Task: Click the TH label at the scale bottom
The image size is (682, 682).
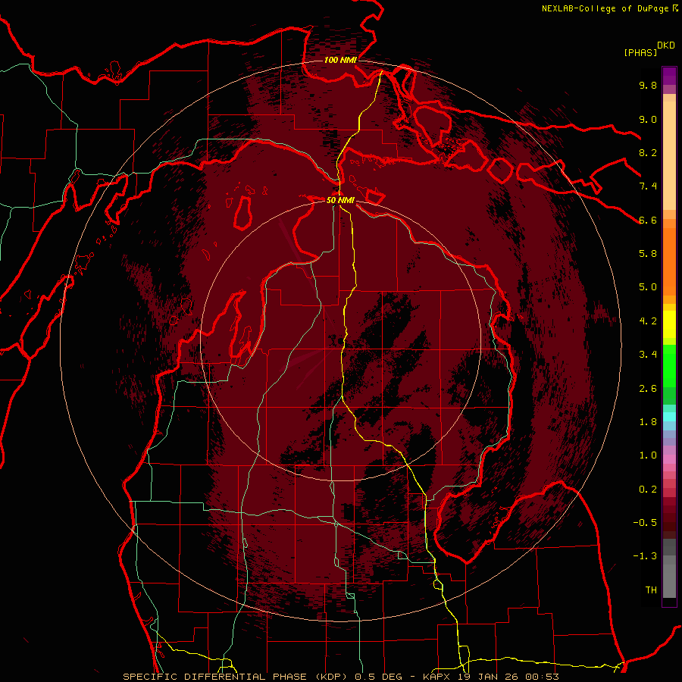Action: click(651, 590)
